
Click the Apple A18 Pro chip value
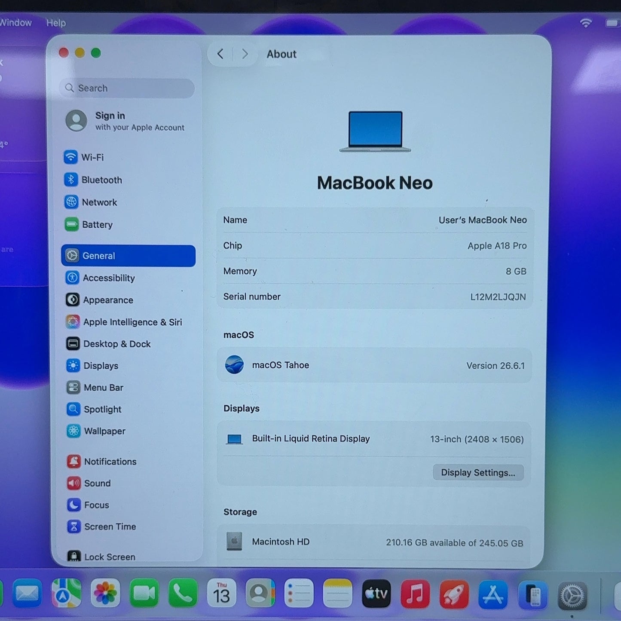[x=497, y=246]
